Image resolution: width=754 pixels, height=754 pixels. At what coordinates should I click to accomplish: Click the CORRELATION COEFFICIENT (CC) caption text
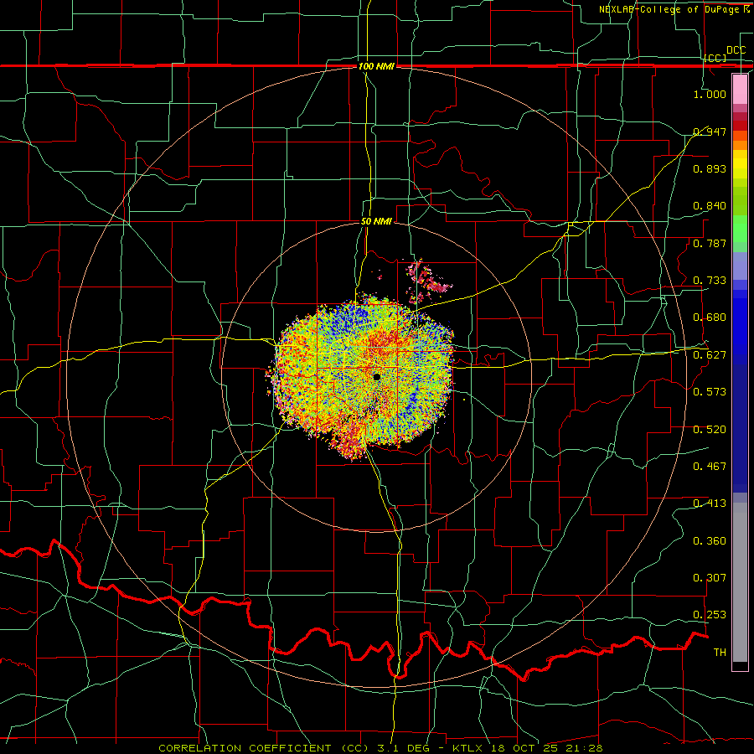coord(264,748)
